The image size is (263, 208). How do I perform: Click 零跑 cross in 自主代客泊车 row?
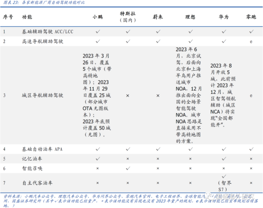click(251, 183)
